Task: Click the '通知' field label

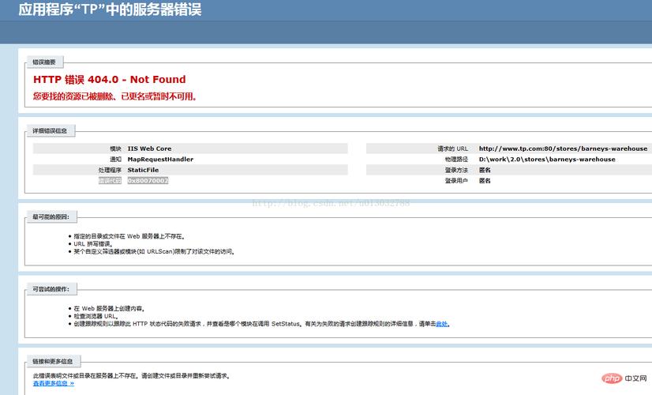Action: [115, 160]
